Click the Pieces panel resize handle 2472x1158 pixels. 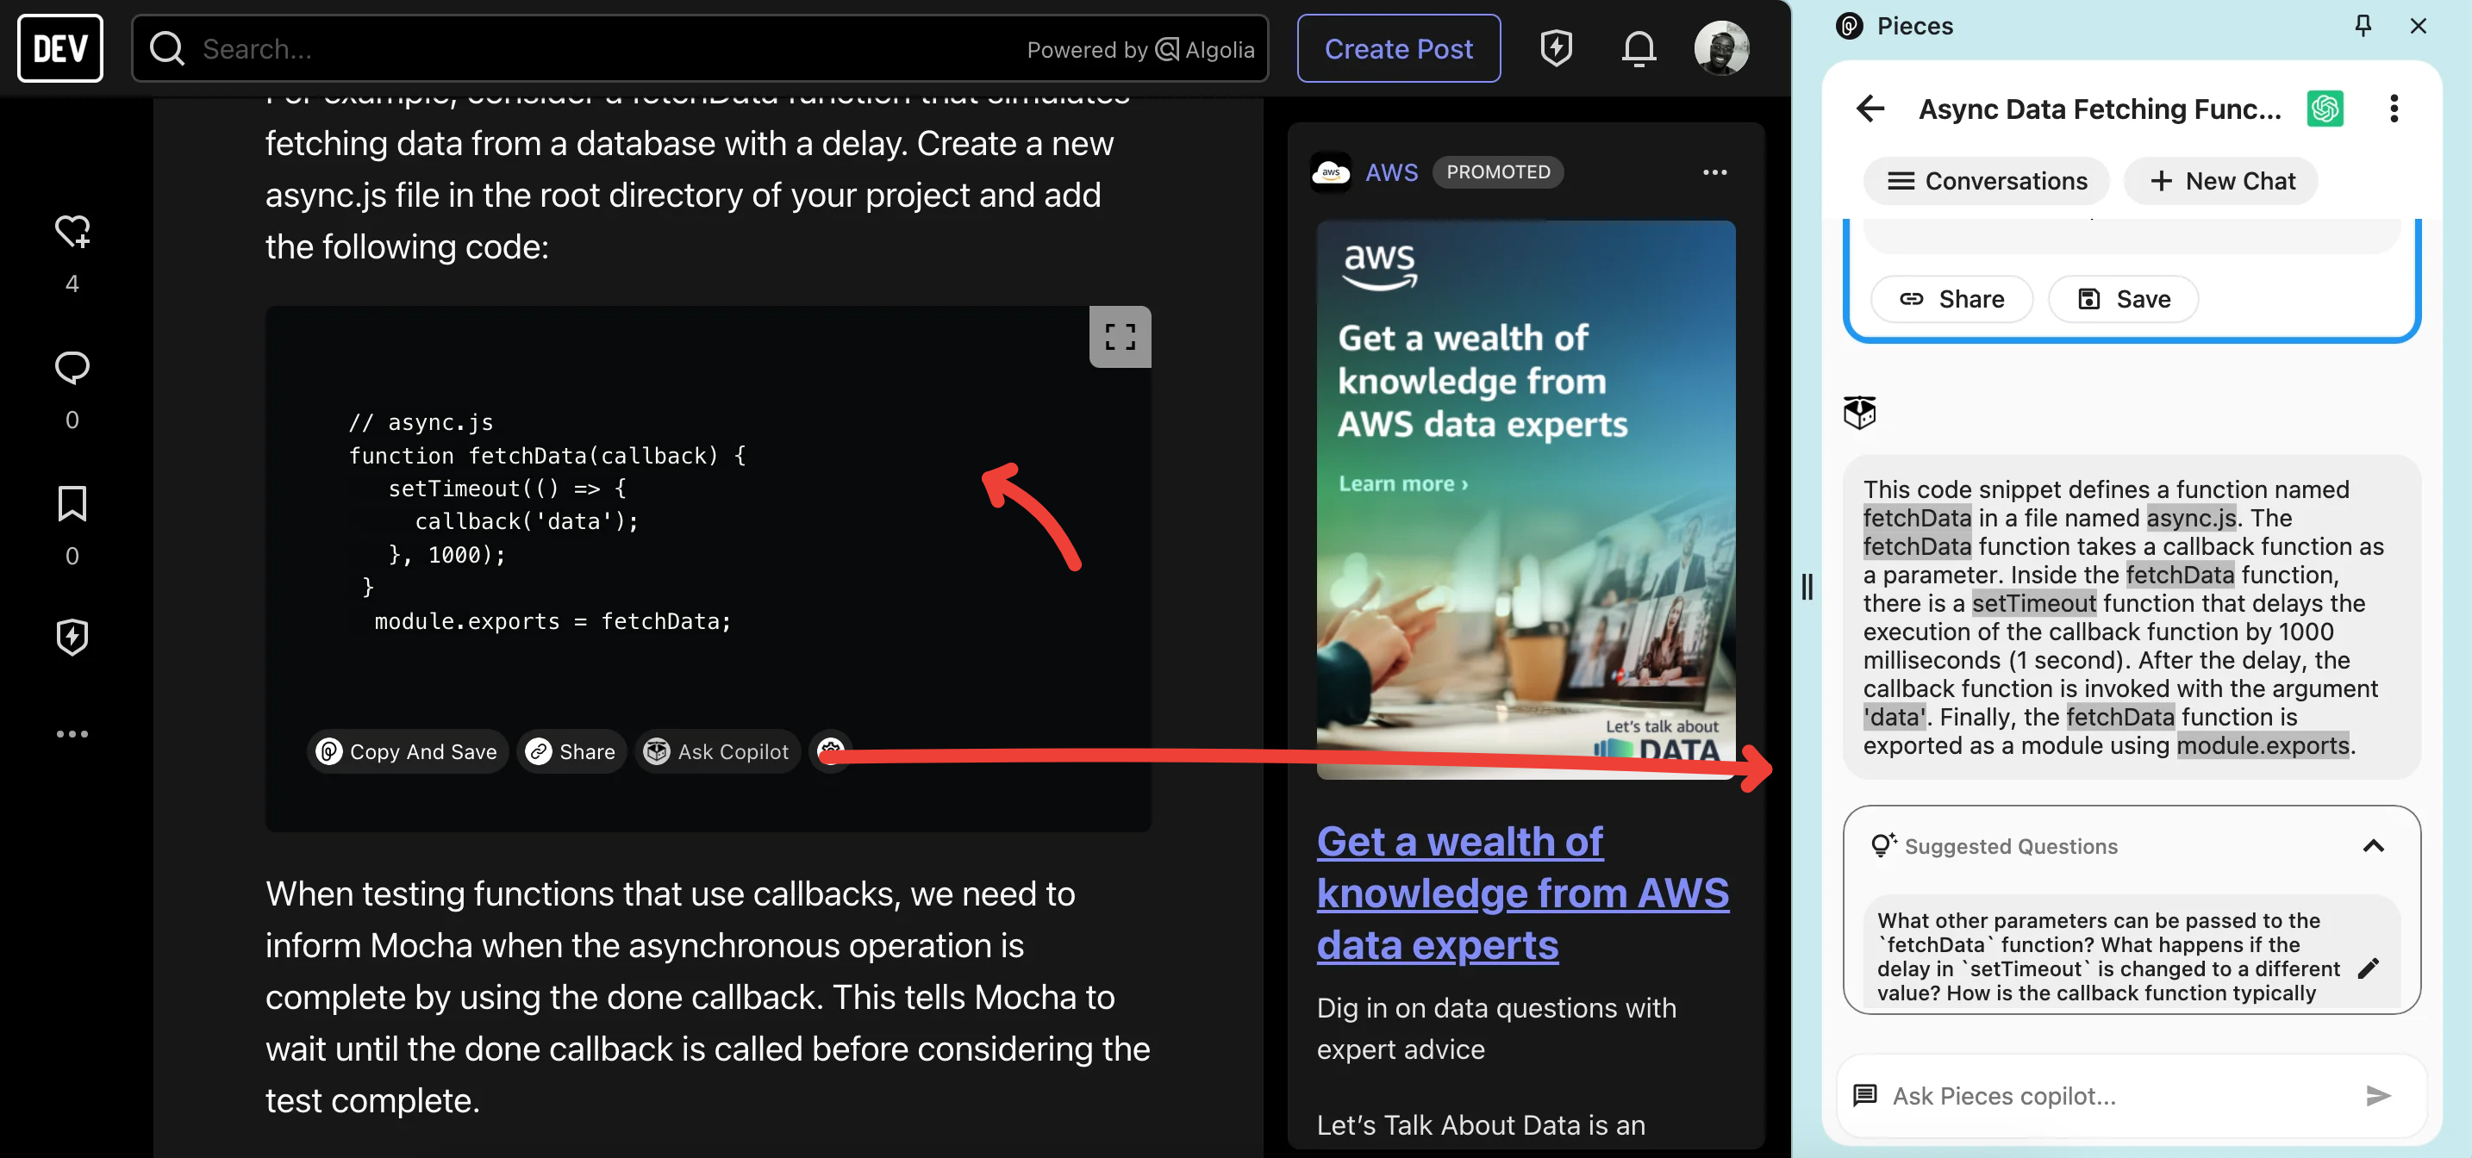click(x=1807, y=586)
